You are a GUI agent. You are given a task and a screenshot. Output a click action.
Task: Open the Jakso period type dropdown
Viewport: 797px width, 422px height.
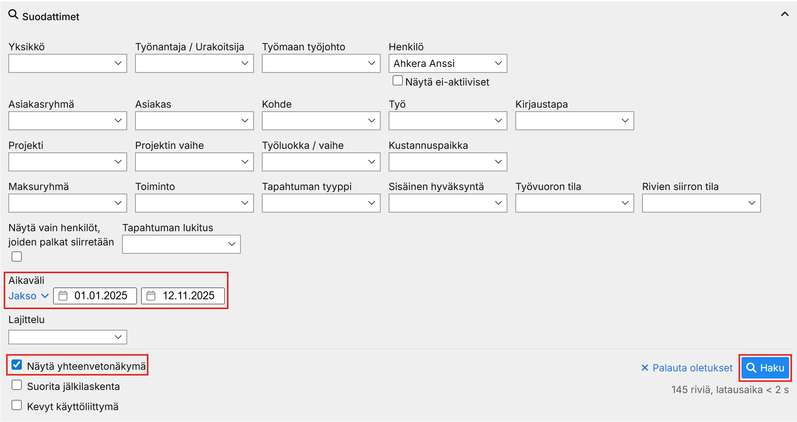click(x=29, y=296)
